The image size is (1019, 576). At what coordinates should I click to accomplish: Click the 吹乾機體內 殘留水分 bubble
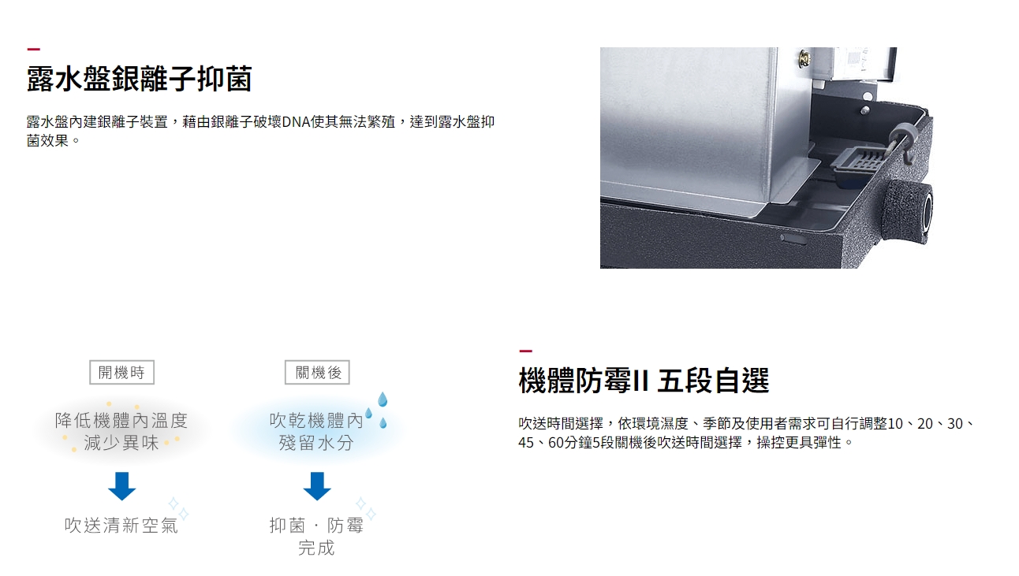(x=317, y=432)
